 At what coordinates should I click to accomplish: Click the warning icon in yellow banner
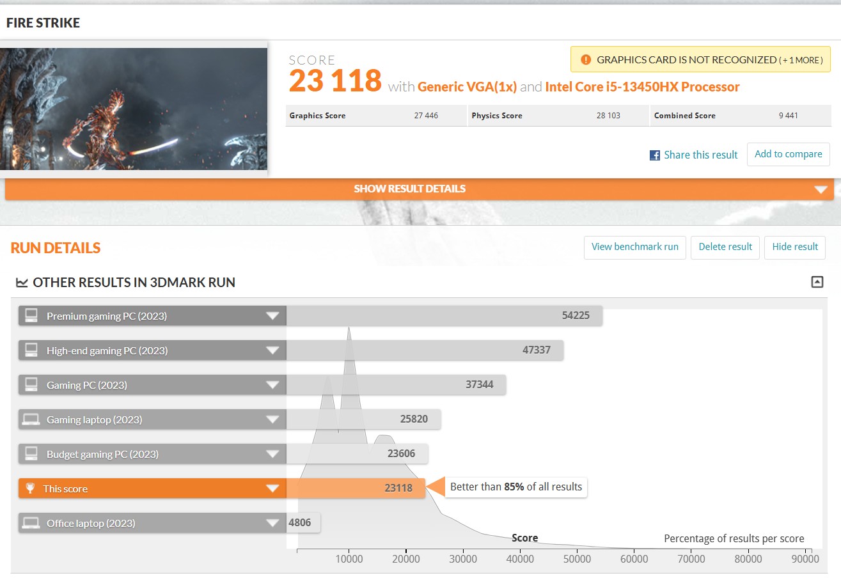coord(586,60)
